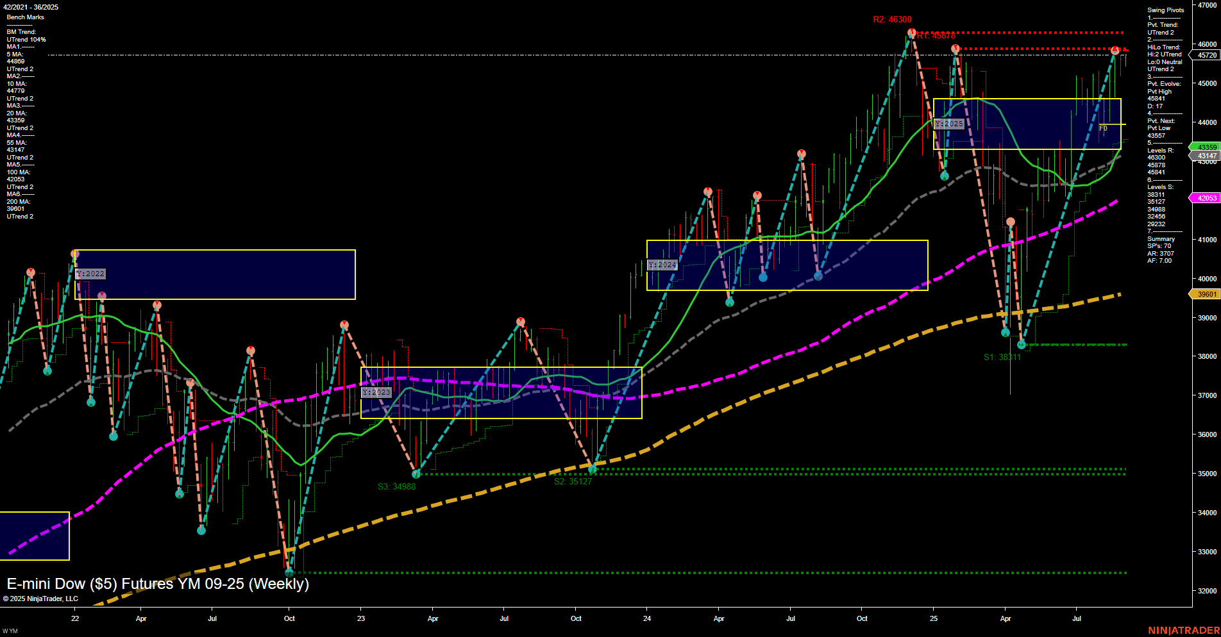
Task: Click the HiLo Trend entry
Action: [x=1165, y=58]
